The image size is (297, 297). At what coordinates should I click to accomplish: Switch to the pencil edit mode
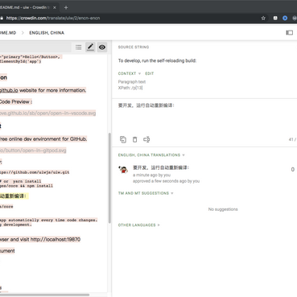point(90,47)
